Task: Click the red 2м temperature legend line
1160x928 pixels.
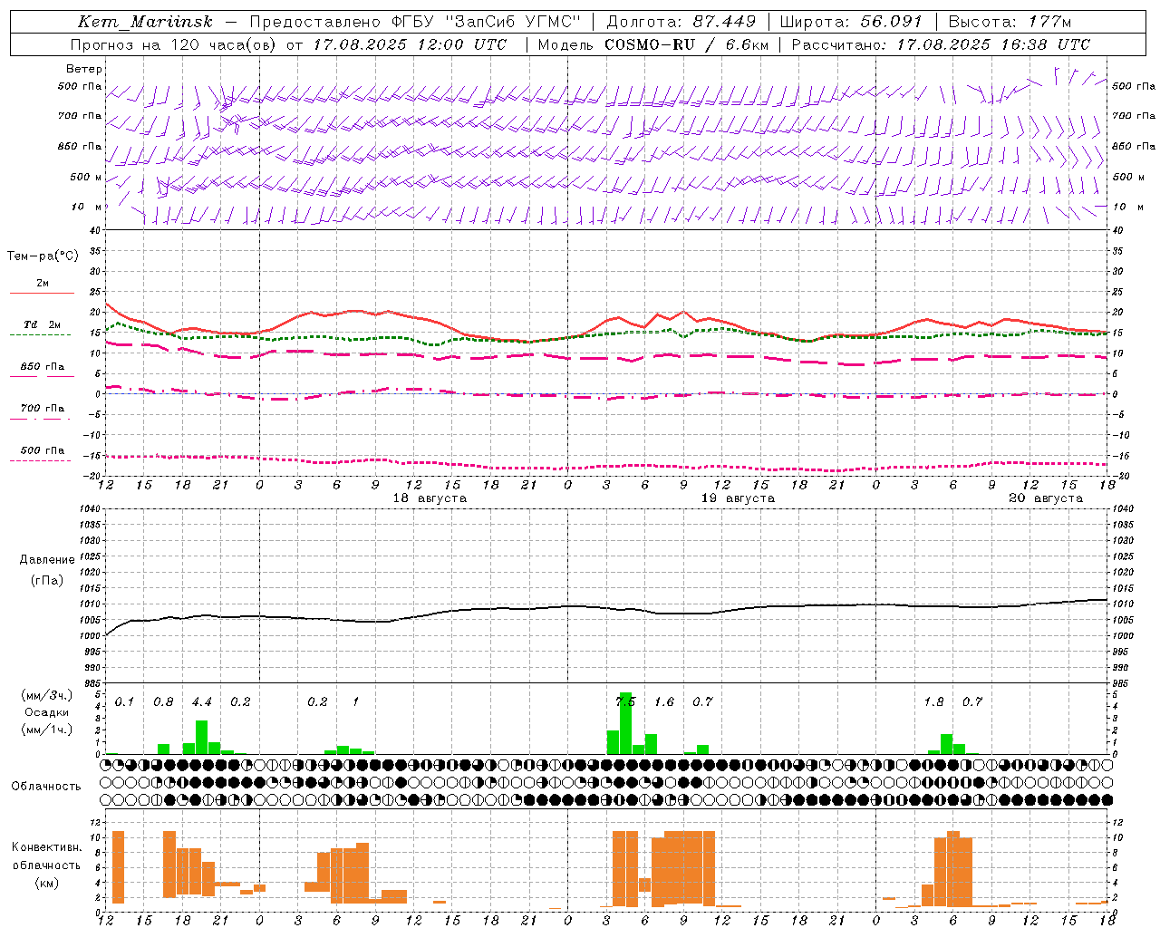Action: [x=42, y=293]
